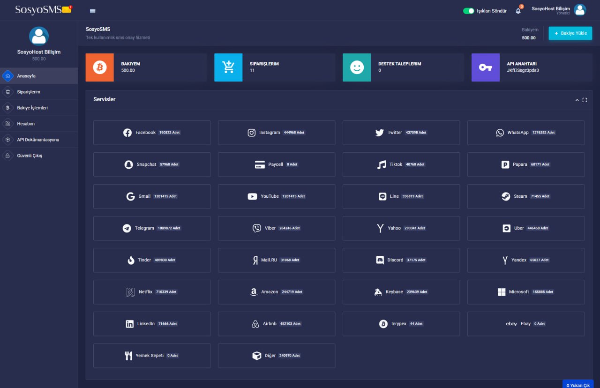This screenshot has width=600, height=388.
Task: Click the LinkedIn icon
Action: [x=129, y=324]
